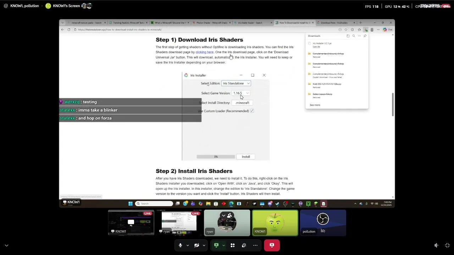
Task: Click the Install button in Iris Installer
Action: click(246, 157)
